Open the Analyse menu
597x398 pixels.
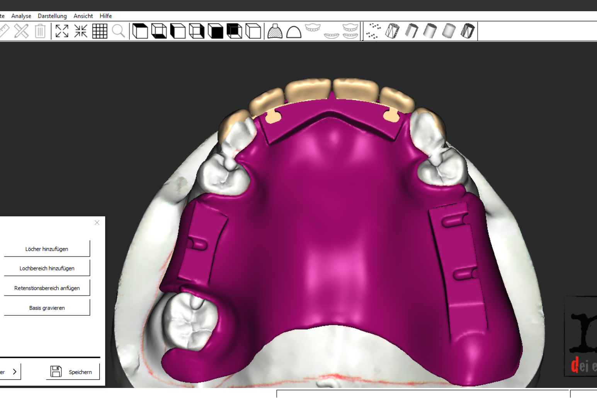pyautogui.click(x=21, y=16)
